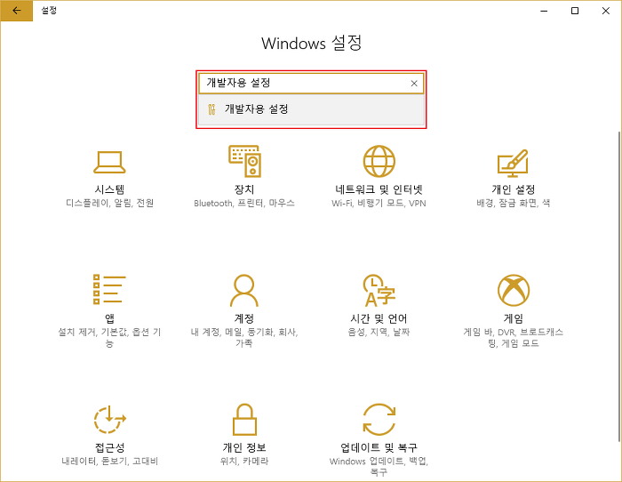The height and width of the screenshot is (482, 622).
Task: Click the vertical scrollbar on the right
Action: 618,285
